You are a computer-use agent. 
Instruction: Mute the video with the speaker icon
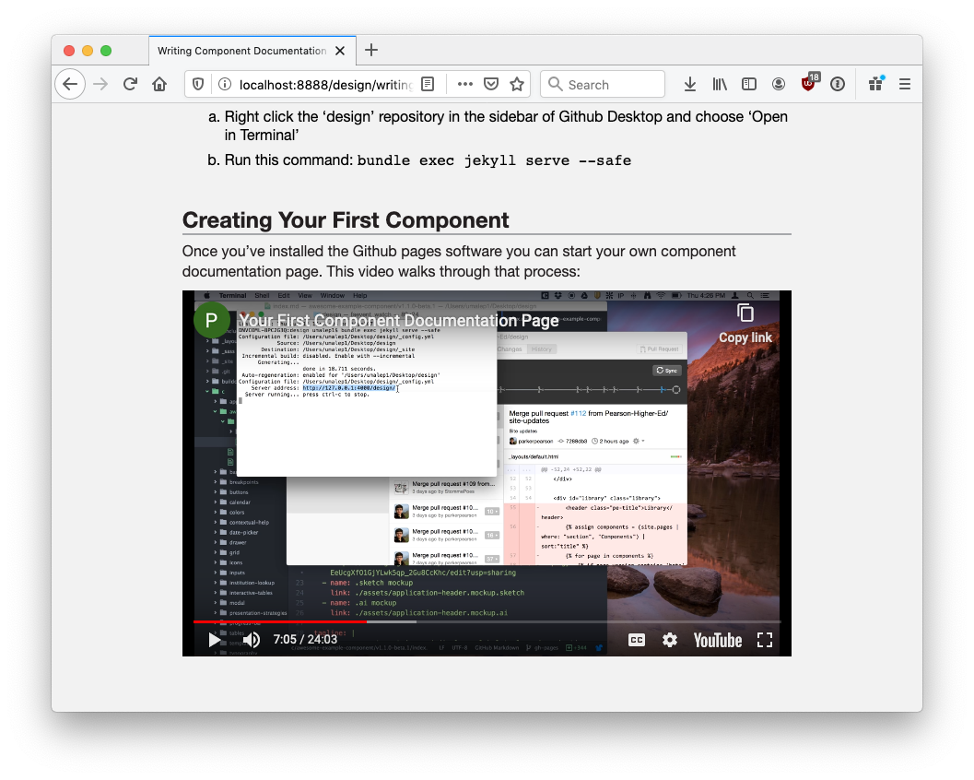coord(251,640)
